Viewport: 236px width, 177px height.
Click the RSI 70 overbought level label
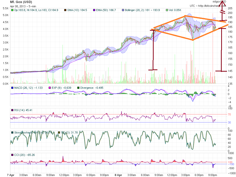(x=229, y=114)
